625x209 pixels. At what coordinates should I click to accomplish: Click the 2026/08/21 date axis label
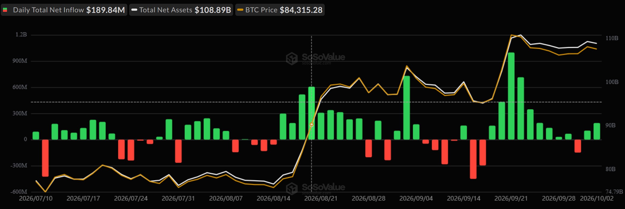(321, 199)
